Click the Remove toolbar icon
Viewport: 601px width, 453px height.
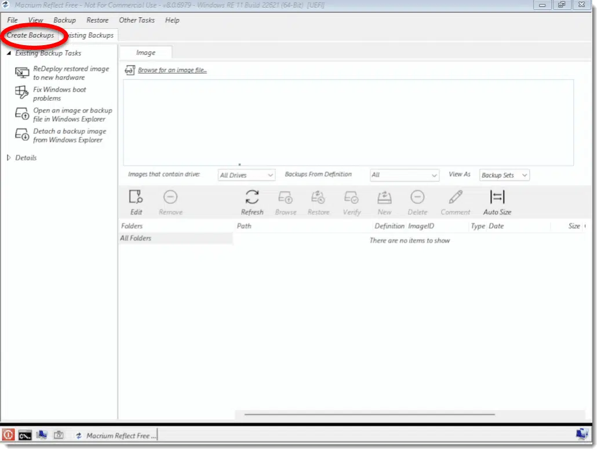tap(170, 197)
